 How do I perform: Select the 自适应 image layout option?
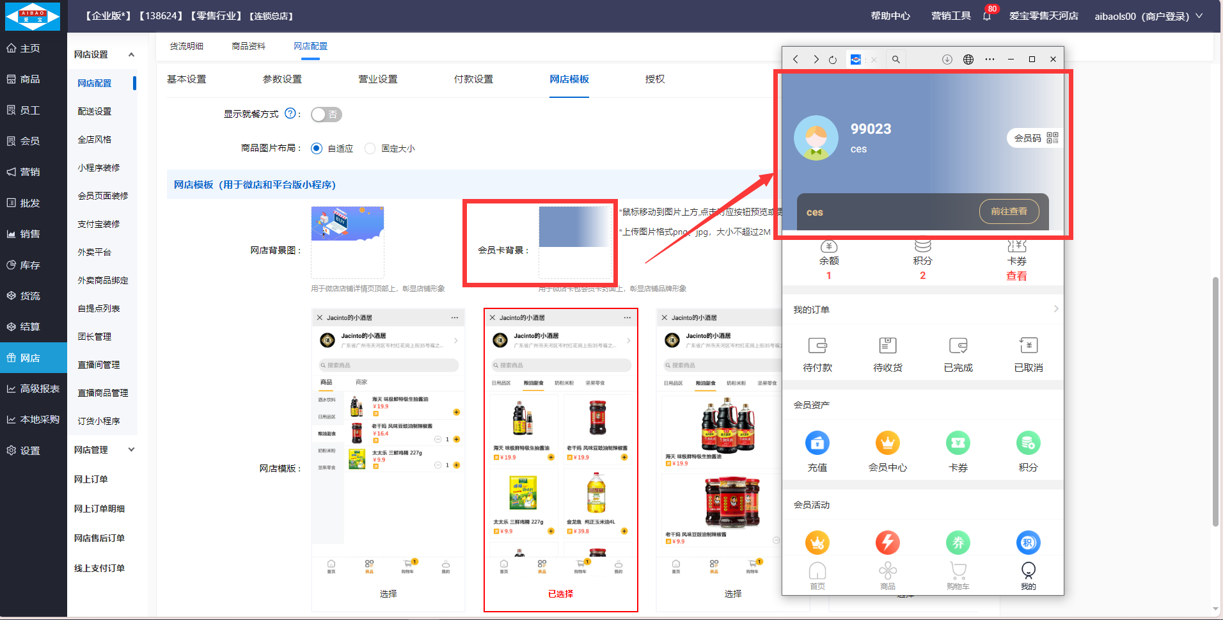click(x=317, y=148)
